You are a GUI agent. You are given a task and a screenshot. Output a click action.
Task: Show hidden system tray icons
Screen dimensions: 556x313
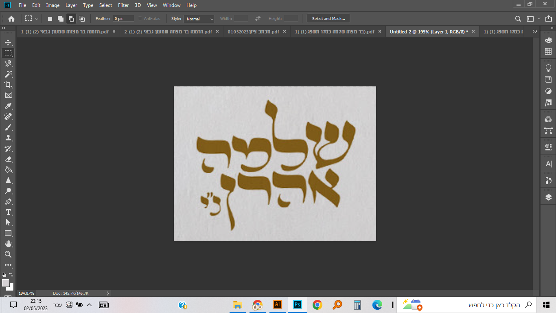(x=90, y=305)
